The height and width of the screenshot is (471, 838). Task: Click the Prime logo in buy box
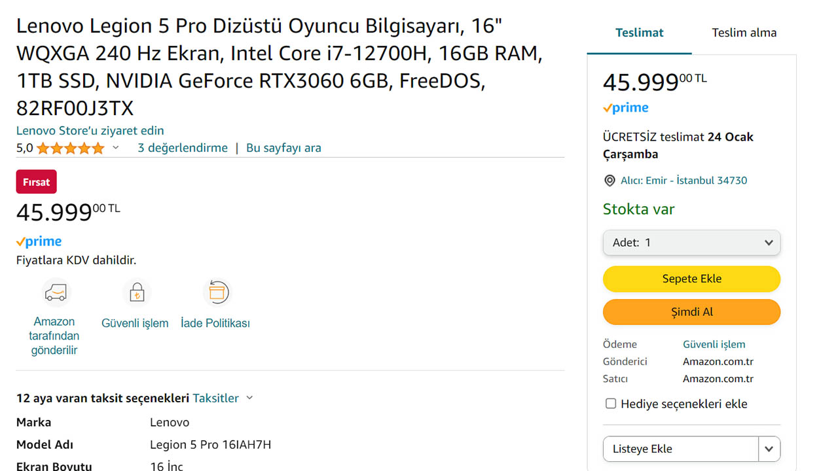(x=626, y=108)
